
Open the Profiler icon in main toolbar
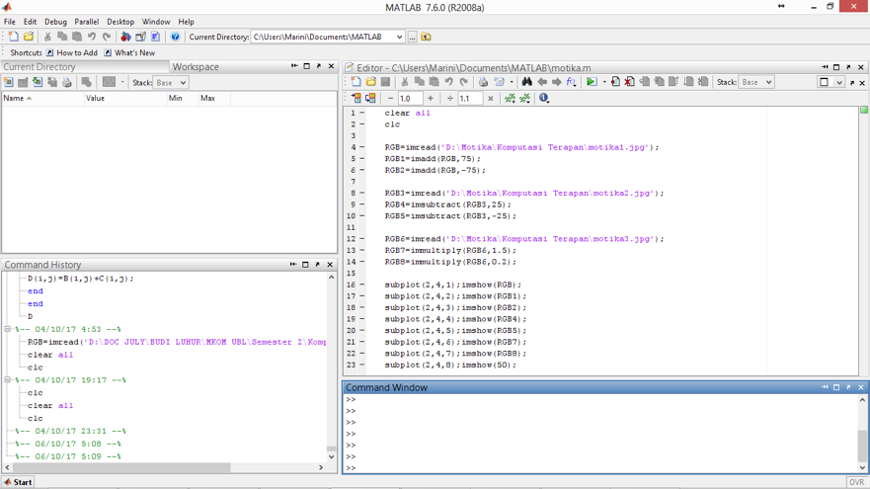tap(155, 37)
